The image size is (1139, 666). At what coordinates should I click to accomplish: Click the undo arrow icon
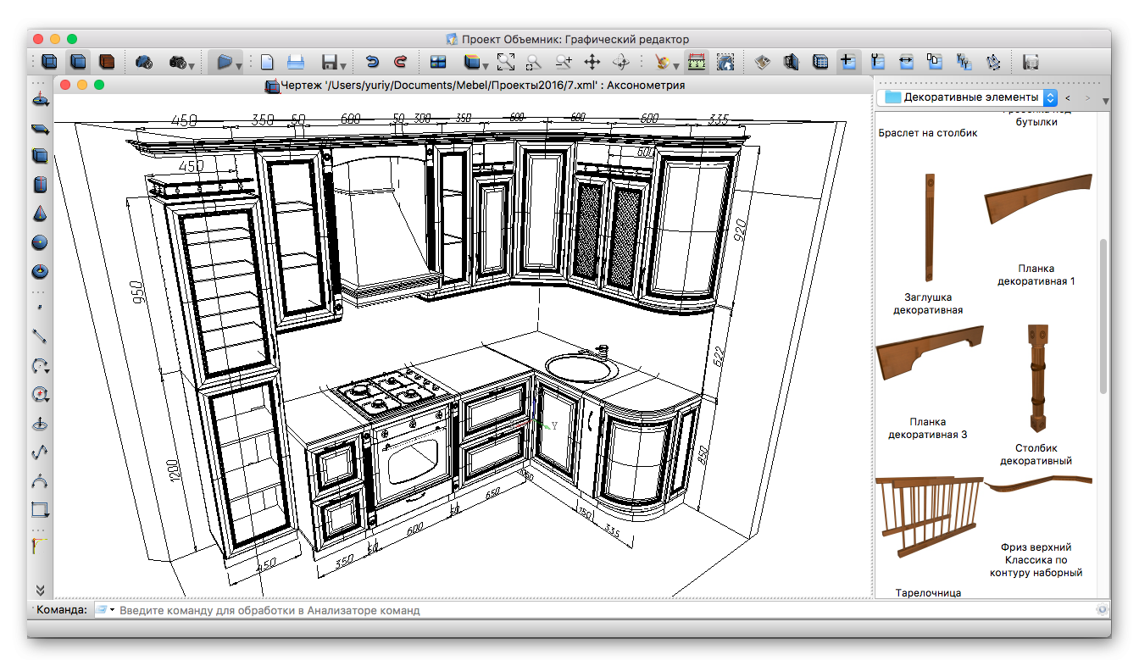tap(371, 62)
